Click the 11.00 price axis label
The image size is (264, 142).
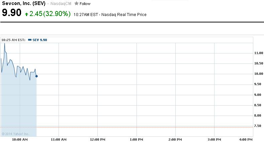pos(258,53)
